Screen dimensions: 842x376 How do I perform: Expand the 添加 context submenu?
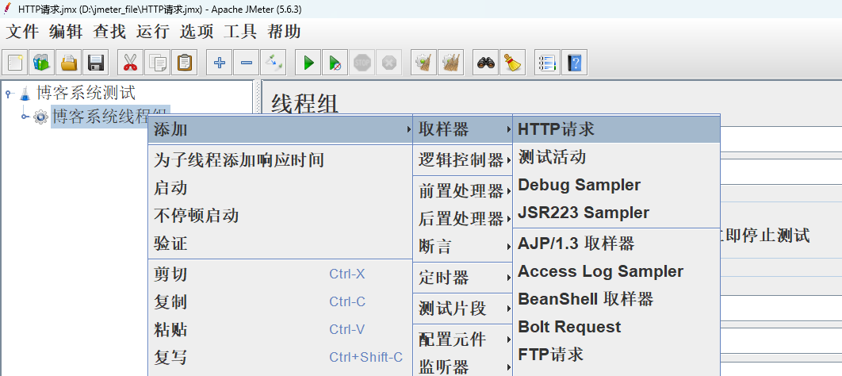(280, 129)
